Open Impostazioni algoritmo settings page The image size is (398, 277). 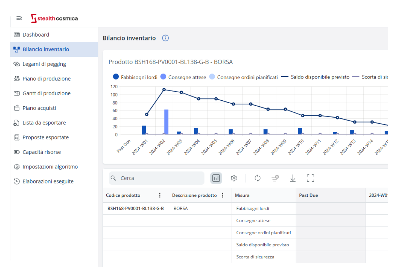pos(50,167)
